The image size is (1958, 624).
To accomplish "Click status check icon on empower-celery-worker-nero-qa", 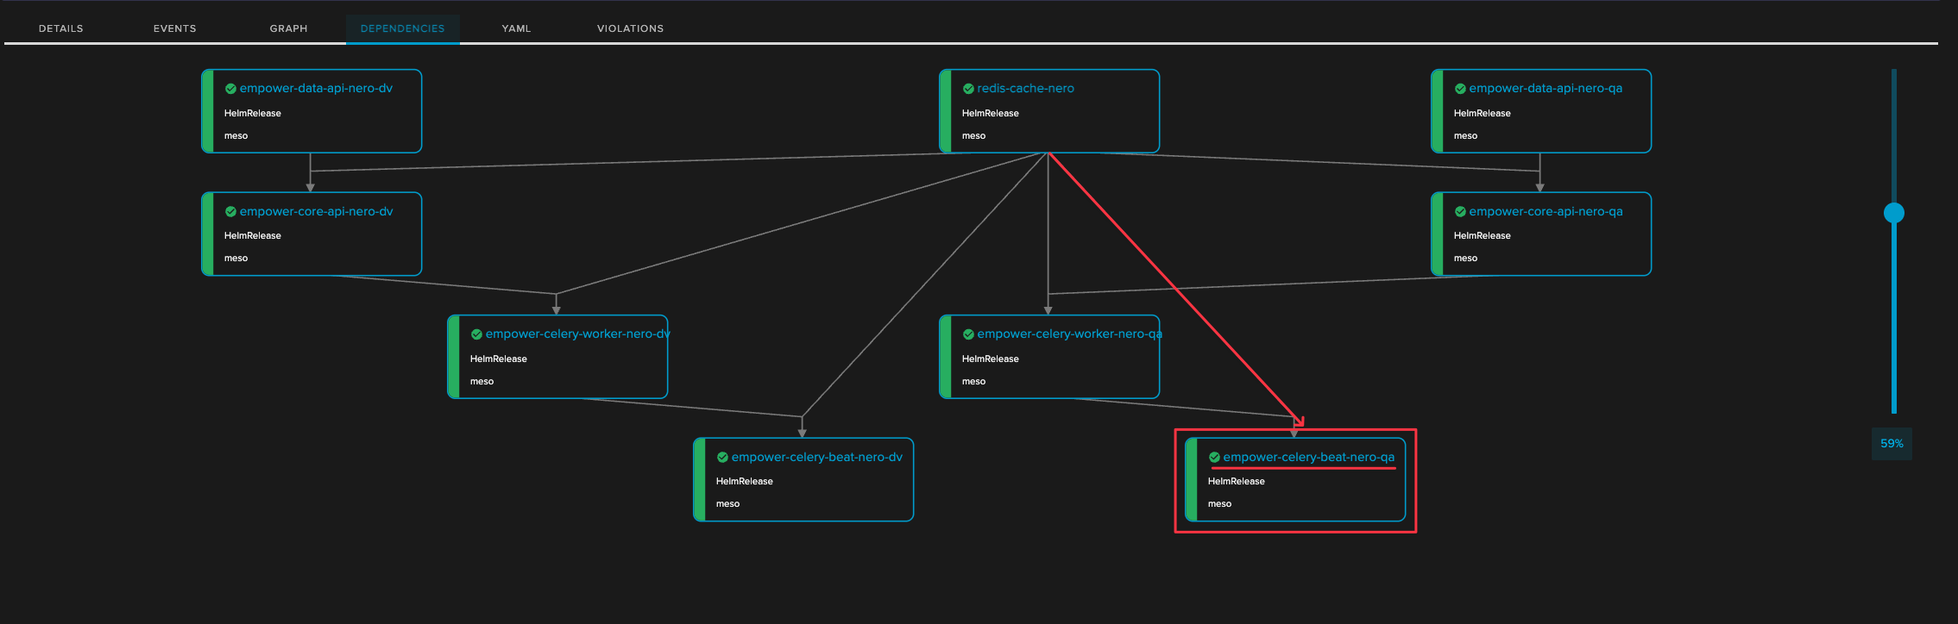I will 968,334.
